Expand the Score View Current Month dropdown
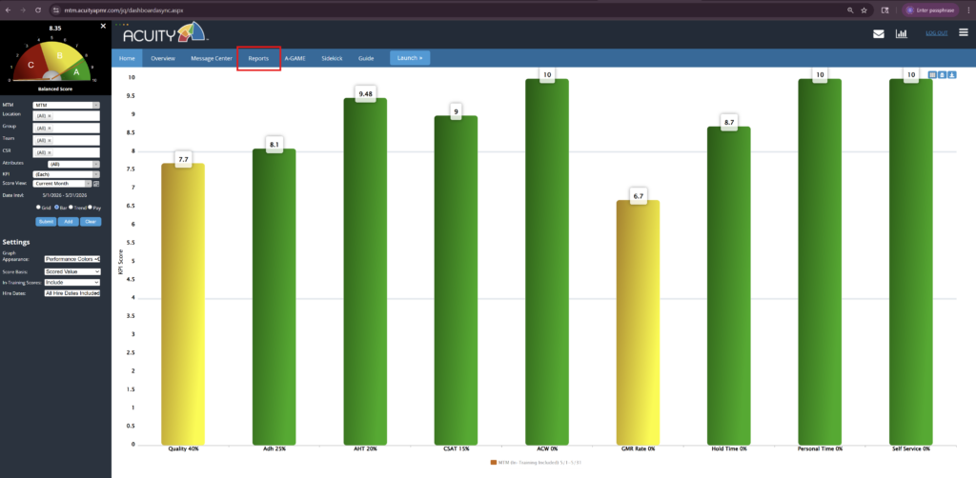The image size is (976, 478). point(62,184)
